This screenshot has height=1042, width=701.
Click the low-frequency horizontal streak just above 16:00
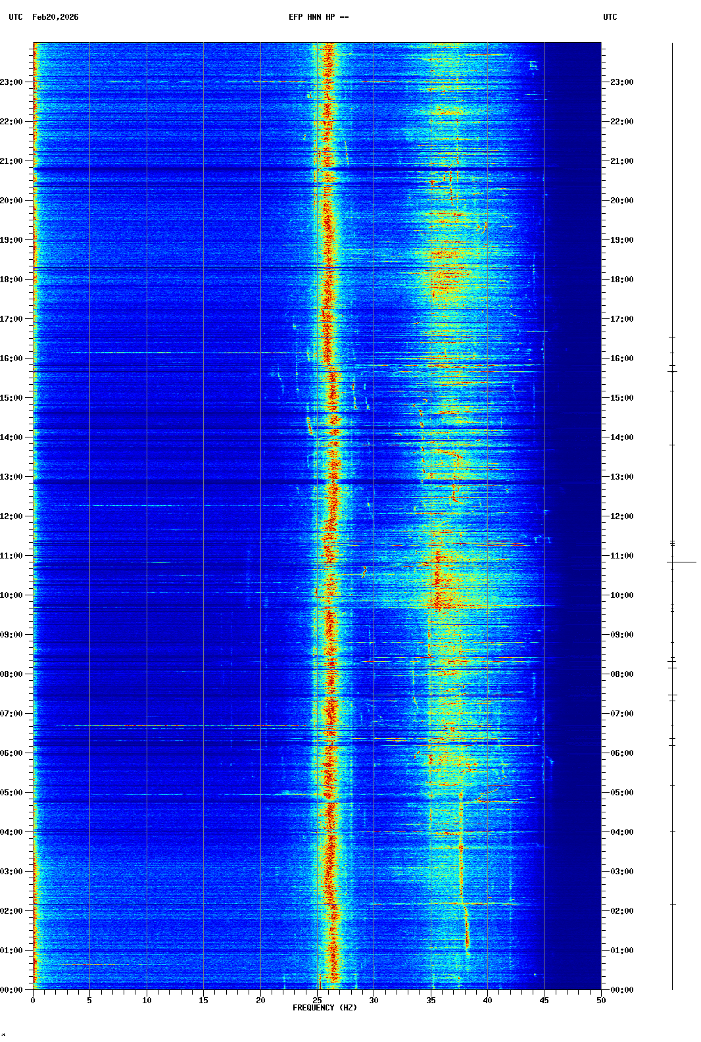(178, 353)
